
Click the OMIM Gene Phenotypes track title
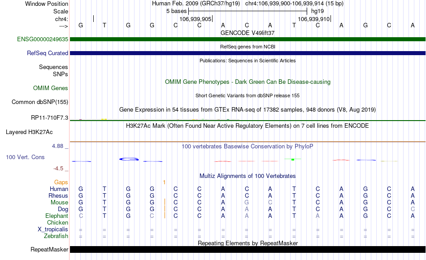(x=248, y=82)
